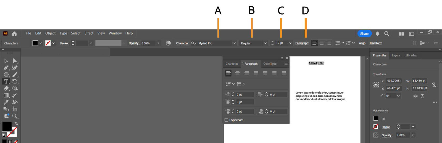This screenshot has width=442, height=143.
Task: Go to Illustrator Home screen
Action: coord(14,34)
